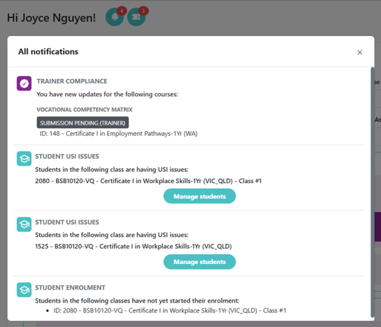Click the graduation cap icon beside class 1525 USI issues

pos(24,224)
